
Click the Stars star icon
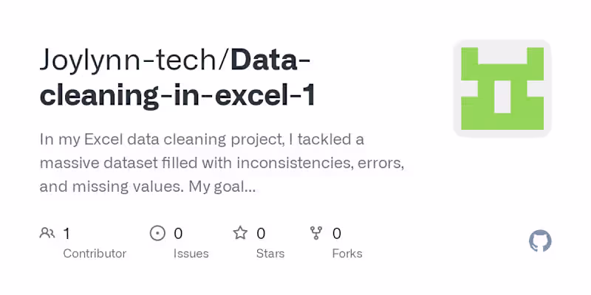(240, 234)
